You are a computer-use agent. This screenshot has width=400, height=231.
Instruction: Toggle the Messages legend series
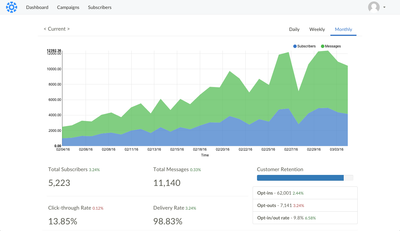pos(331,46)
